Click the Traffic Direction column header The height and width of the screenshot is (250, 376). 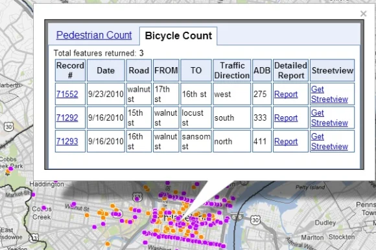[232, 70]
